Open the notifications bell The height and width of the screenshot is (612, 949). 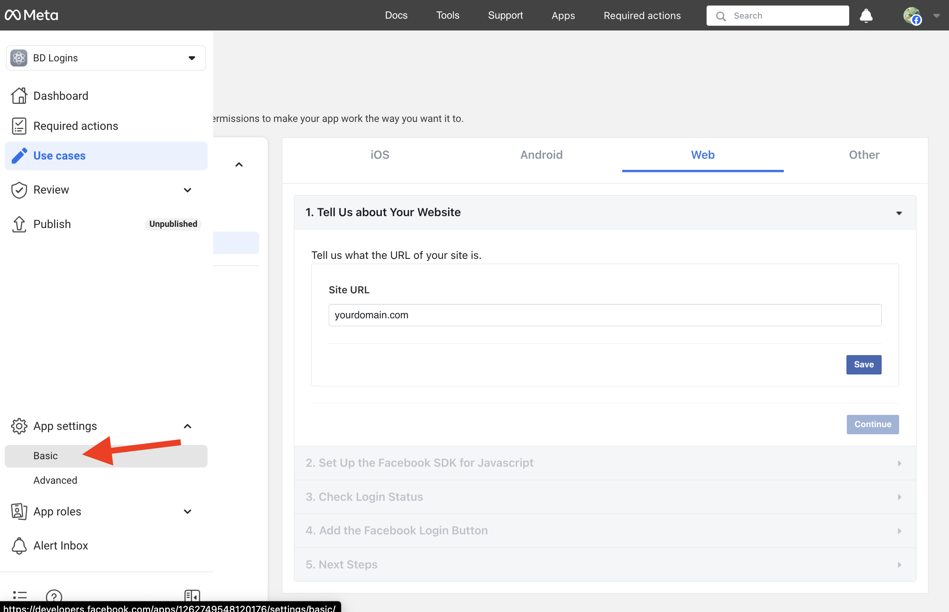865,16
